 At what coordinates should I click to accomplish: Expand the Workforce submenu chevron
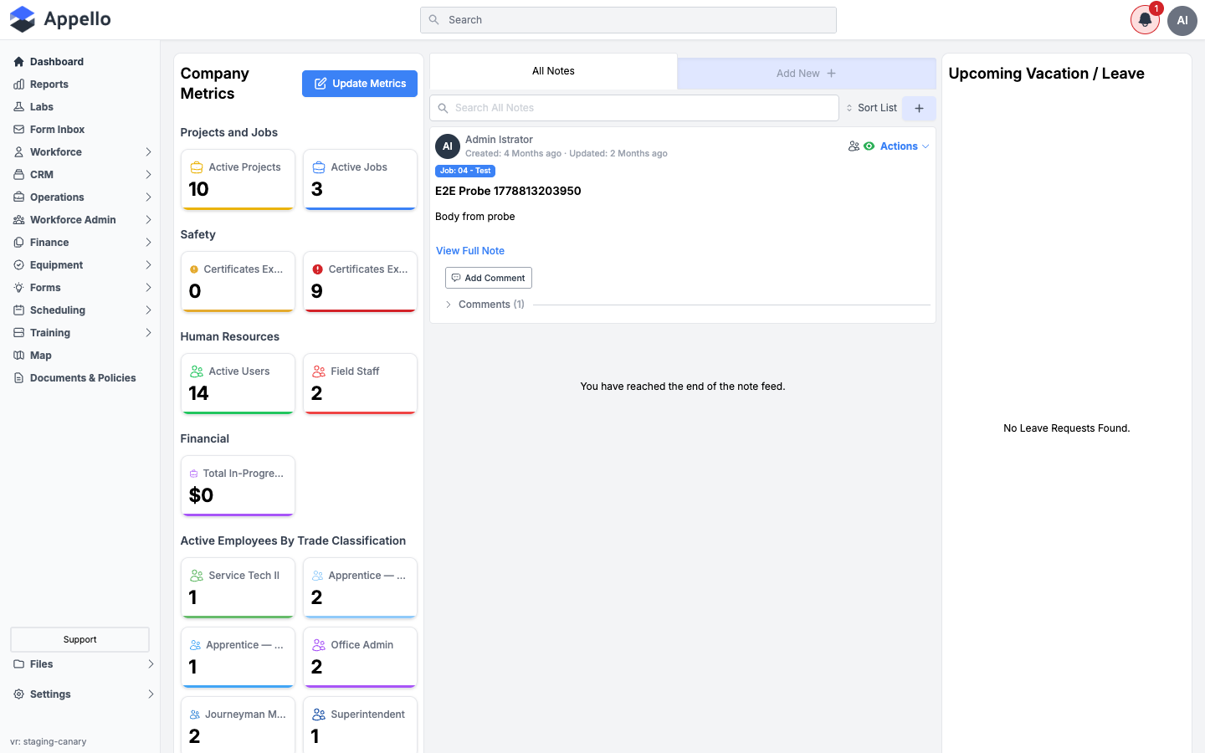point(148,152)
